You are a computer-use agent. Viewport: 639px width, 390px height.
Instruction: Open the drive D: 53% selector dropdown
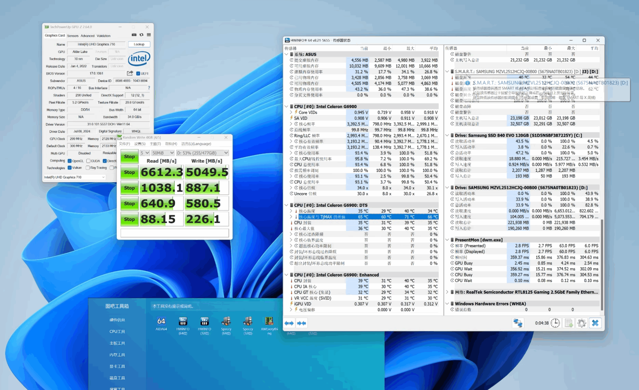pyautogui.click(x=202, y=153)
